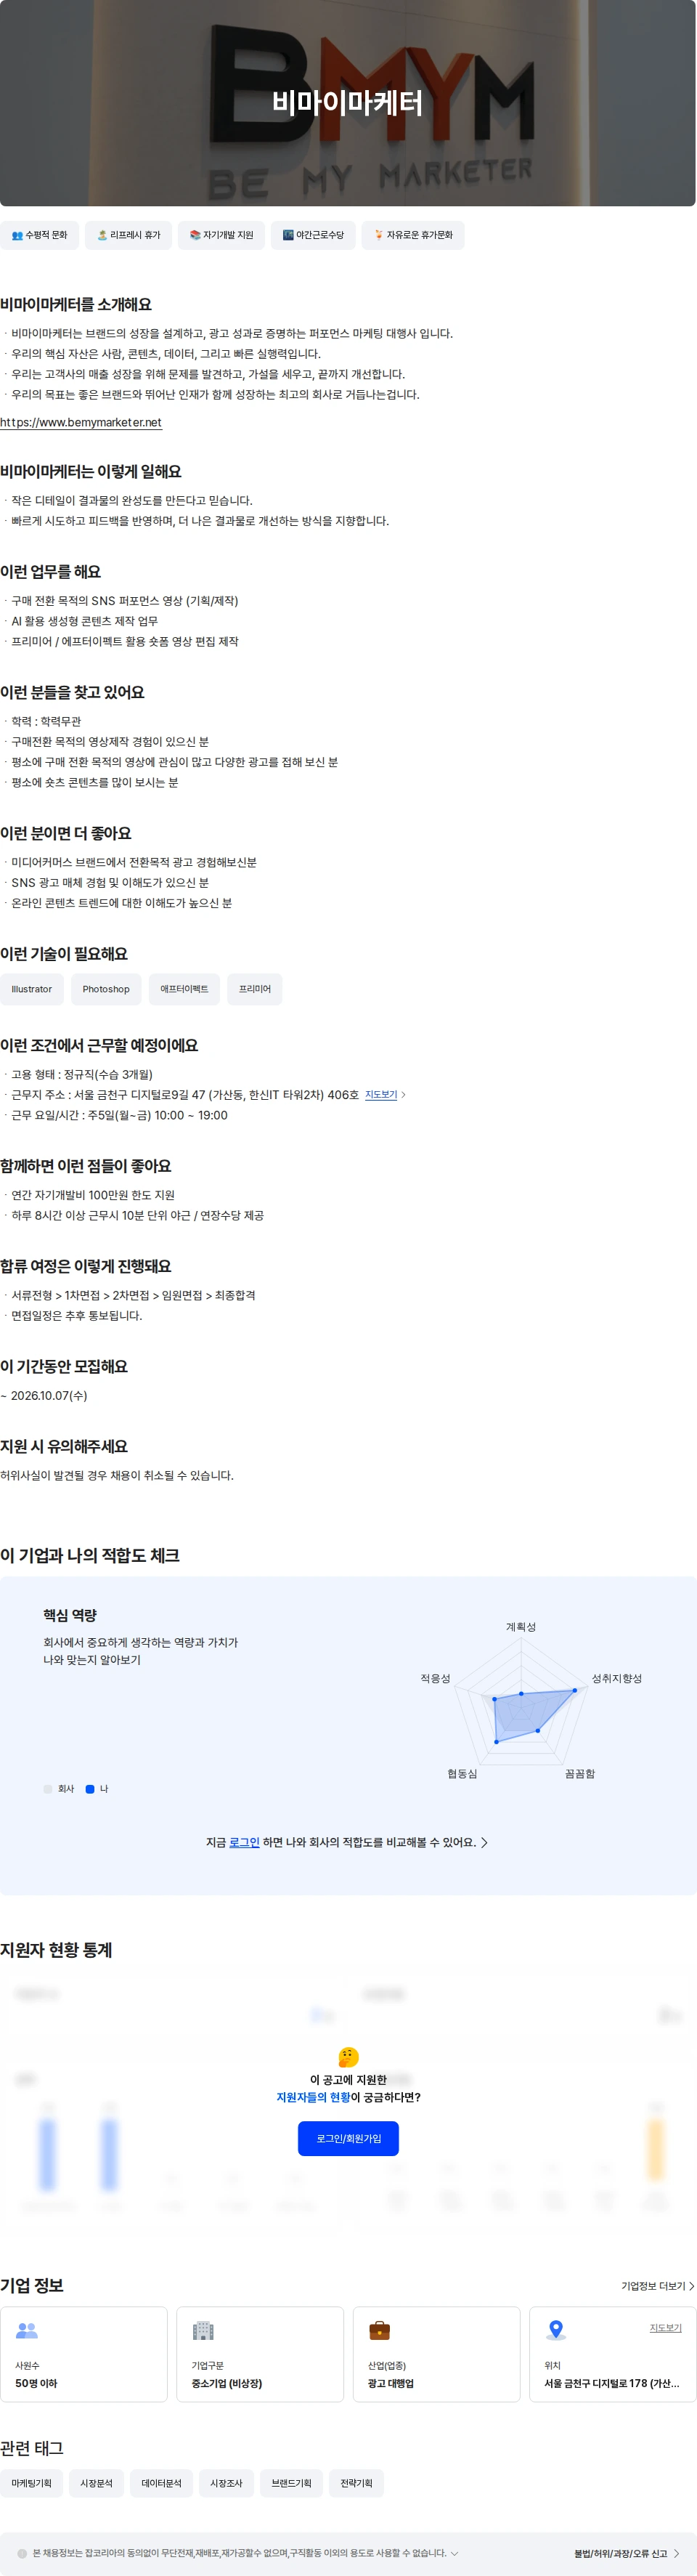The width and height of the screenshot is (697, 2576).
Task: Click the chevron after compatibility comparison text
Action: coord(485,1842)
